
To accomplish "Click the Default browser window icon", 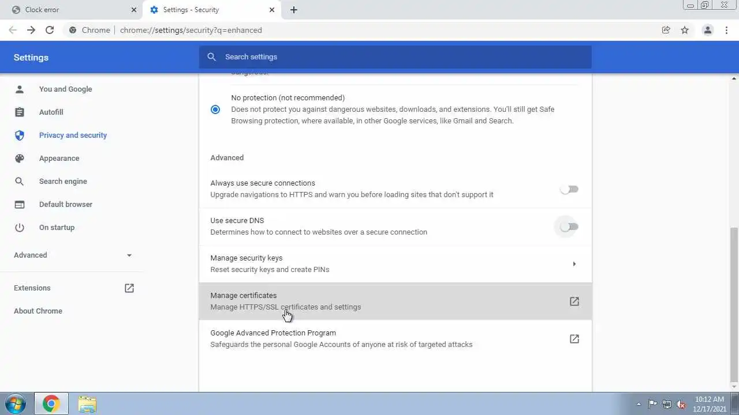I will [x=20, y=204].
